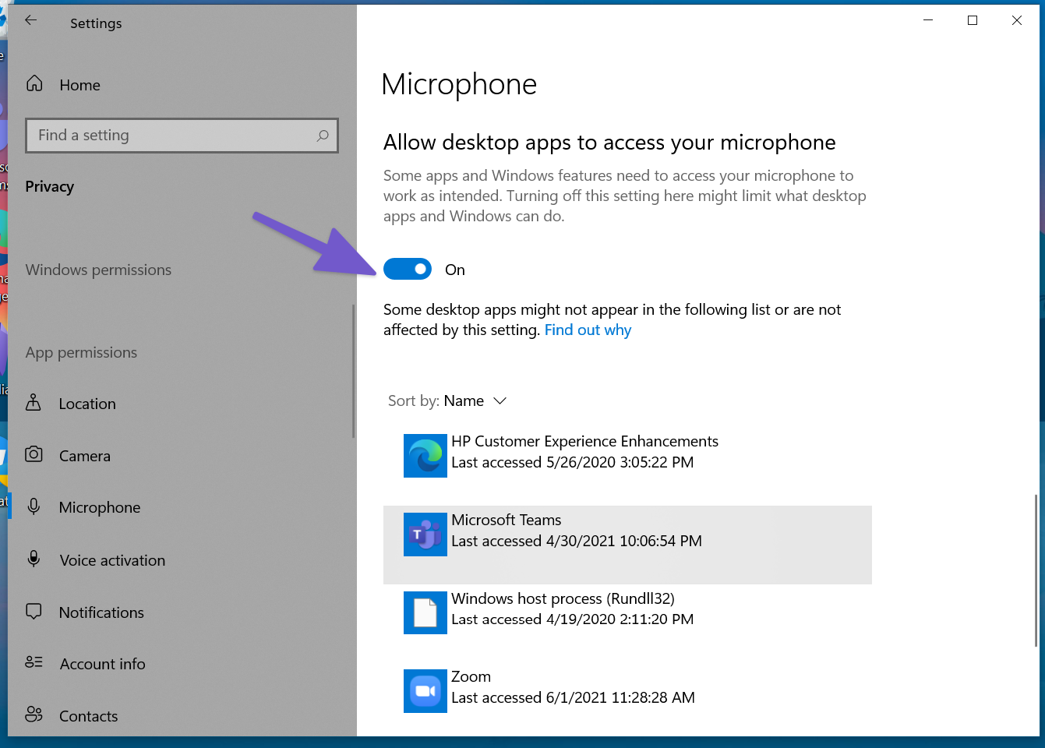Select the 'Zoom' list entry text

471,676
